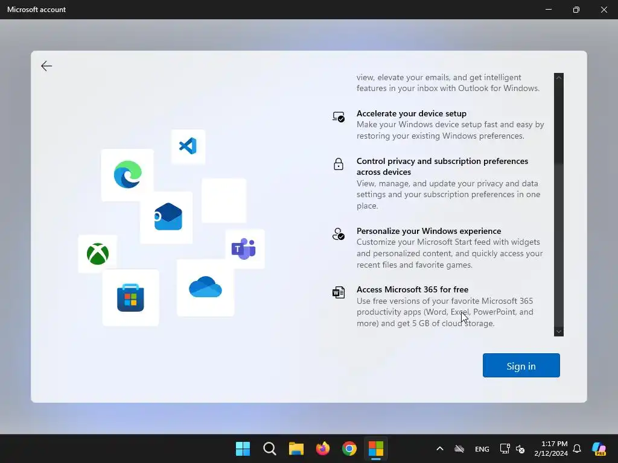Image resolution: width=618 pixels, height=463 pixels.
Task: Select 'Accelerate your device setup' heading
Action: point(412,113)
